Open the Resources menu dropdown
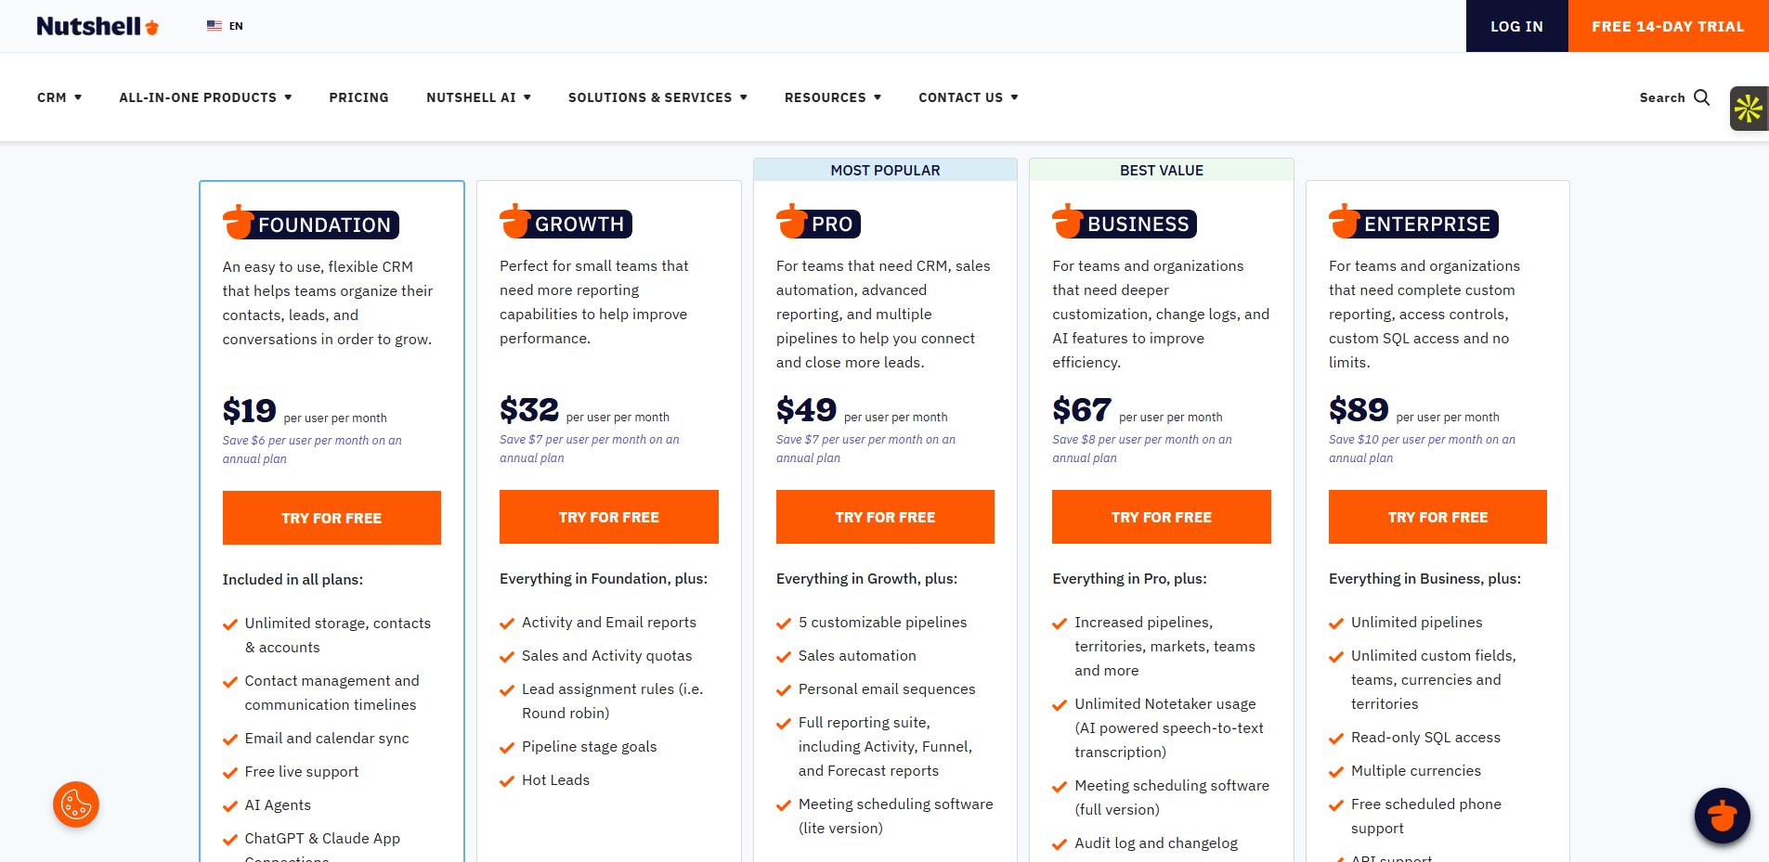 tap(833, 97)
